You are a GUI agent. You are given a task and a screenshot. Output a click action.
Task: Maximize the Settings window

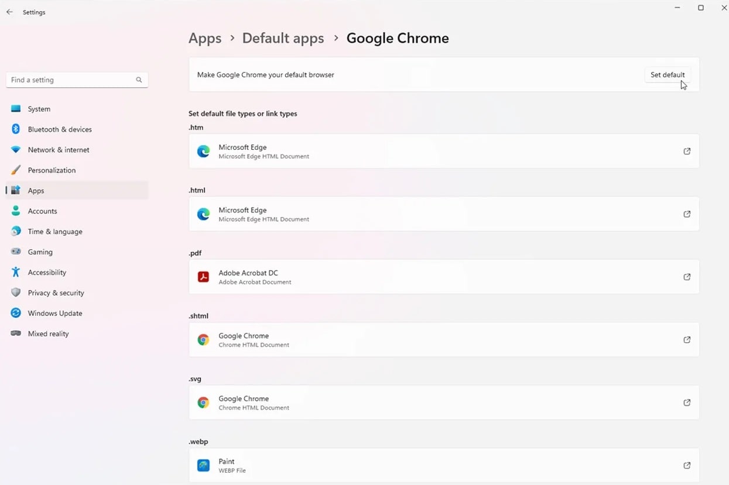tap(701, 8)
